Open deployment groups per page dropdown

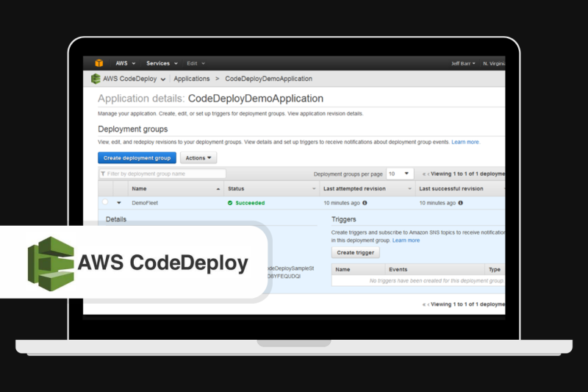click(400, 174)
